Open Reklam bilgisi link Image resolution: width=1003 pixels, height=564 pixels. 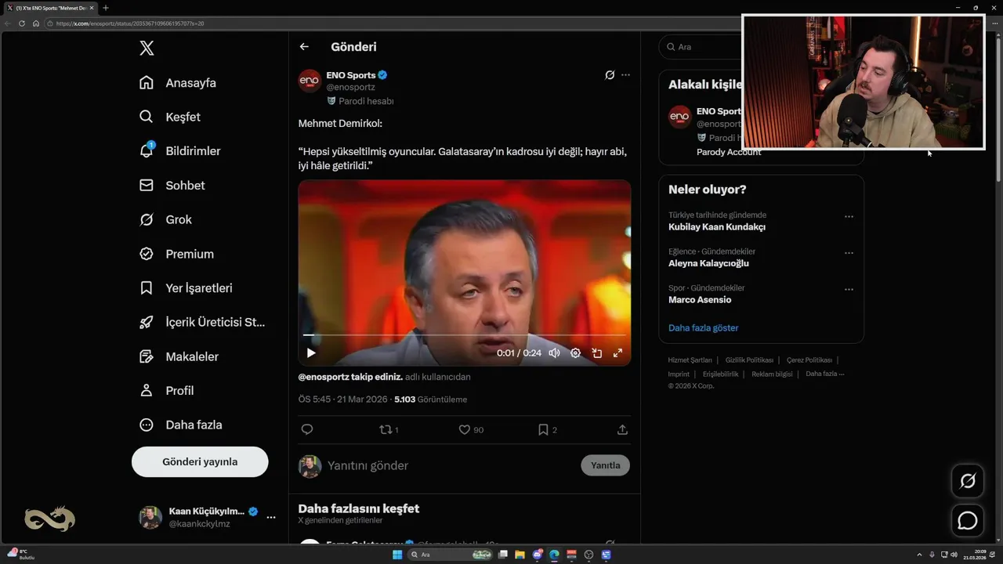click(x=772, y=374)
